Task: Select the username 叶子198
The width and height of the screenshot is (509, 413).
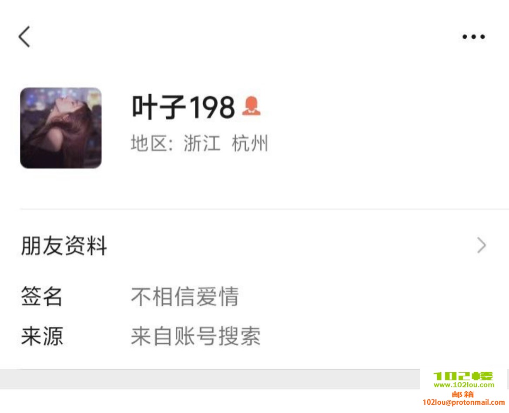Action: (x=183, y=106)
